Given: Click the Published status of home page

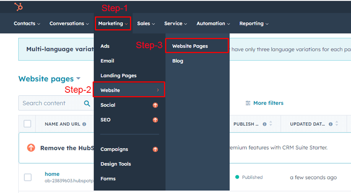Looking at the screenshot, I should point(252,177).
